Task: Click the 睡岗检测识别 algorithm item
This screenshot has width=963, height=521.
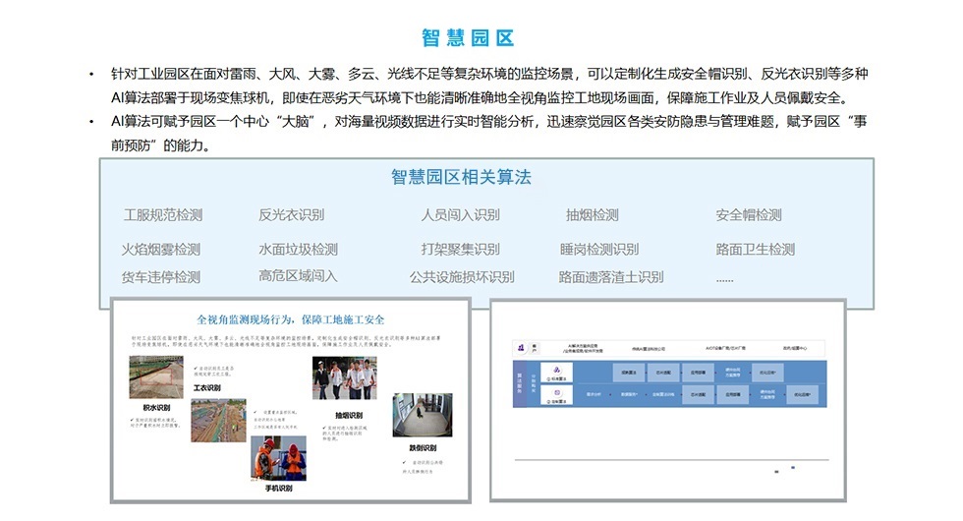Action: (598, 249)
